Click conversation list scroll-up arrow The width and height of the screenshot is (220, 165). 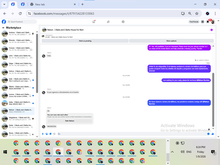[x=37, y=32]
